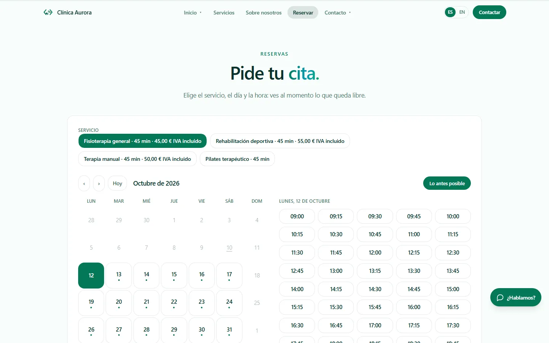This screenshot has width=549, height=343.
Task: Select the 16:00 time slot
Action: [x=414, y=307]
